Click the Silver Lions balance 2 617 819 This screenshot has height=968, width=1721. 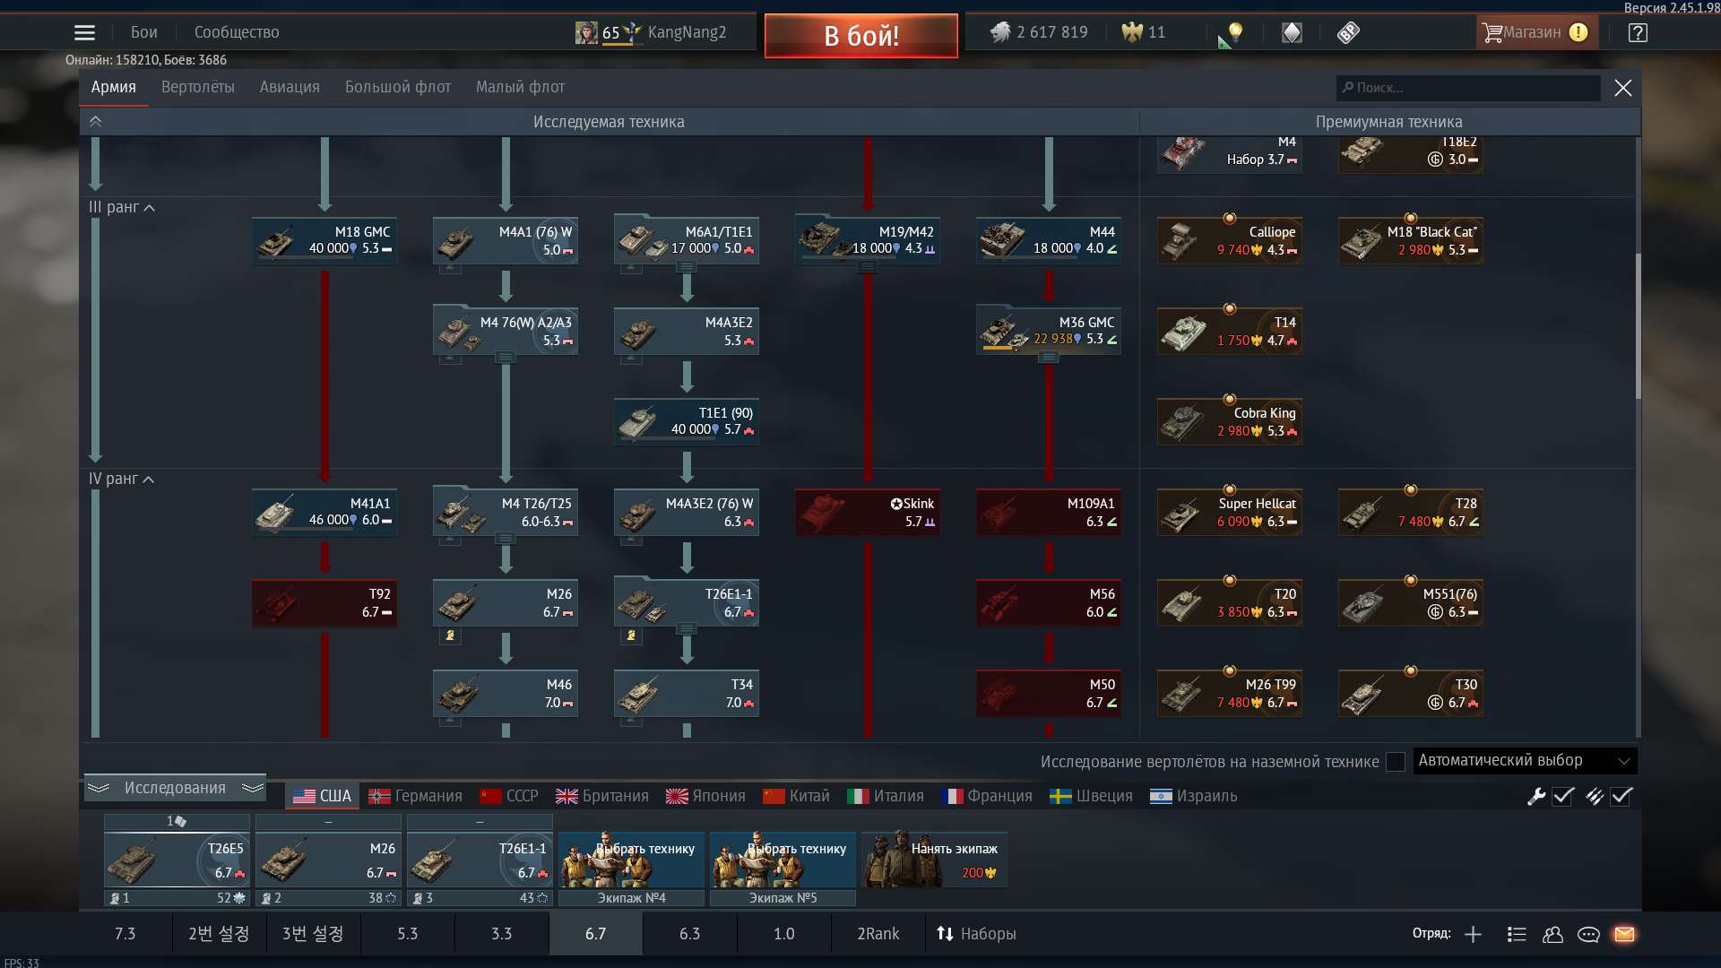[1039, 32]
